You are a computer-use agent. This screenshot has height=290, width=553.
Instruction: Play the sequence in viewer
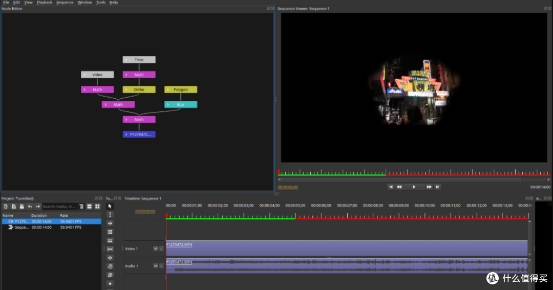pos(414,187)
